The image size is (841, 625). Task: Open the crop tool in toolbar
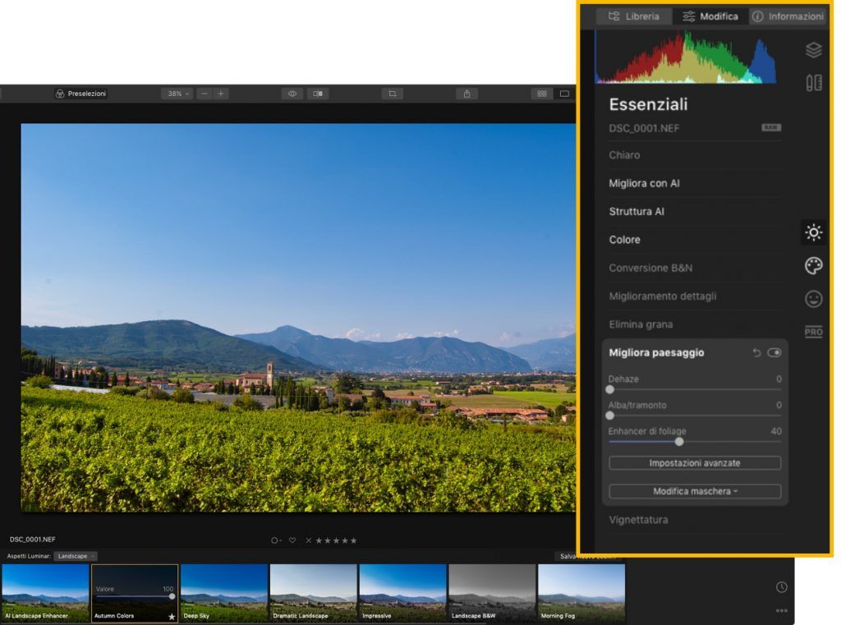point(392,94)
